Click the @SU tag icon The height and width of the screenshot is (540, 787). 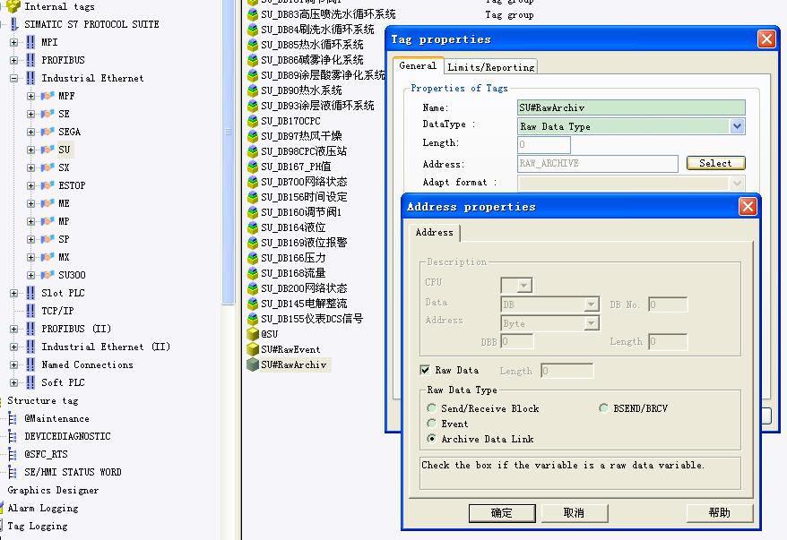click(x=253, y=334)
